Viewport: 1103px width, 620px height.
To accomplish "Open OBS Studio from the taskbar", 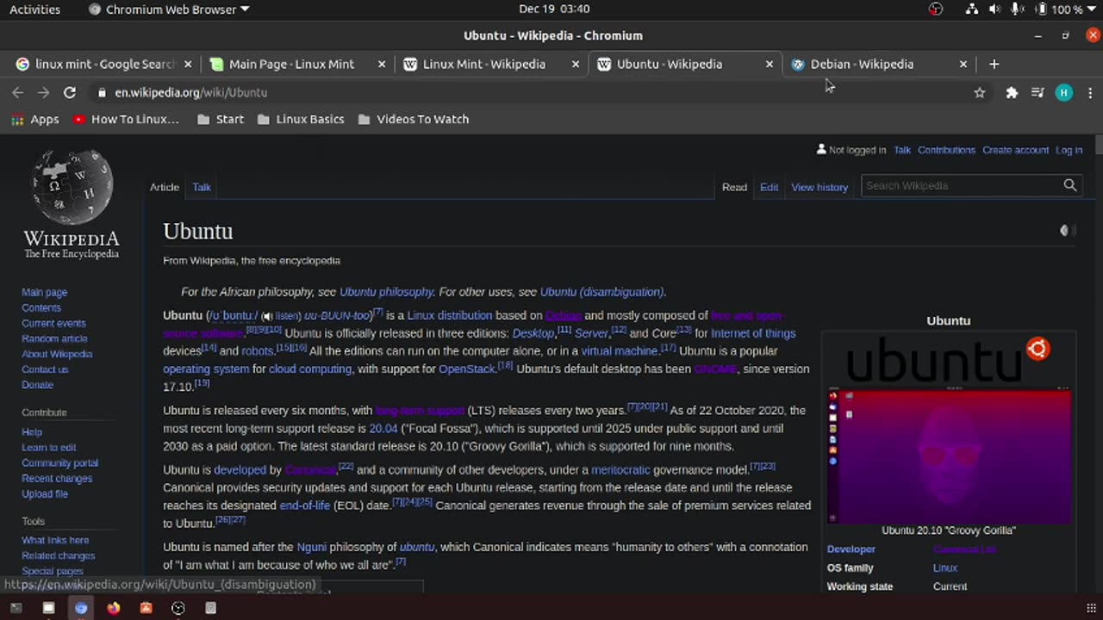I will pyautogui.click(x=178, y=608).
